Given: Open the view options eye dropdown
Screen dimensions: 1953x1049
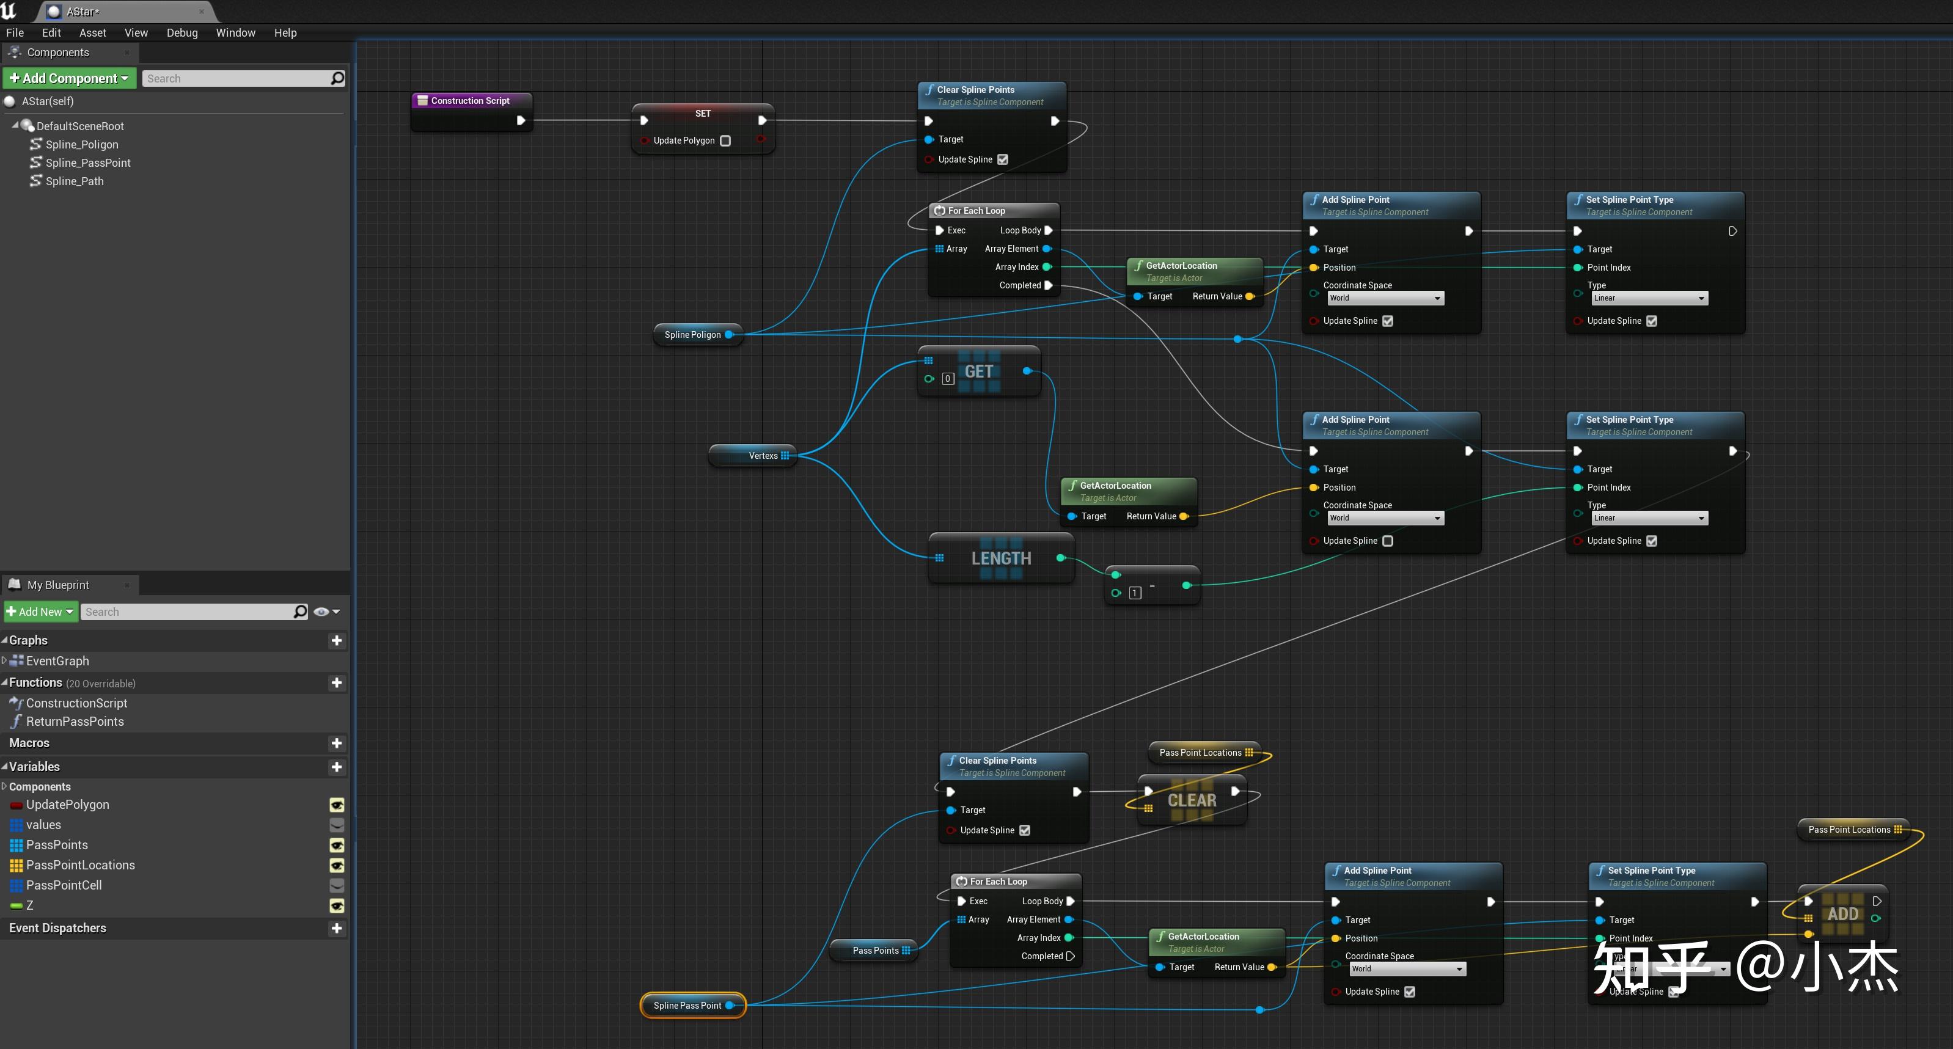Looking at the screenshot, I should pos(326,612).
